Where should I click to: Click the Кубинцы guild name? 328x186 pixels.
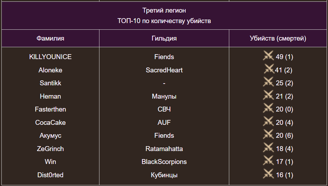[164, 175]
